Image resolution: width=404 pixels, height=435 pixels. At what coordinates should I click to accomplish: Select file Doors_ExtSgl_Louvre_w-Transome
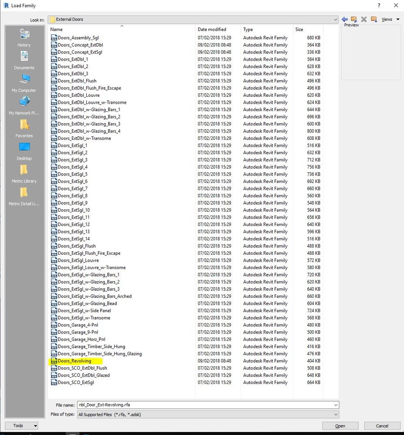pos(92,267)
